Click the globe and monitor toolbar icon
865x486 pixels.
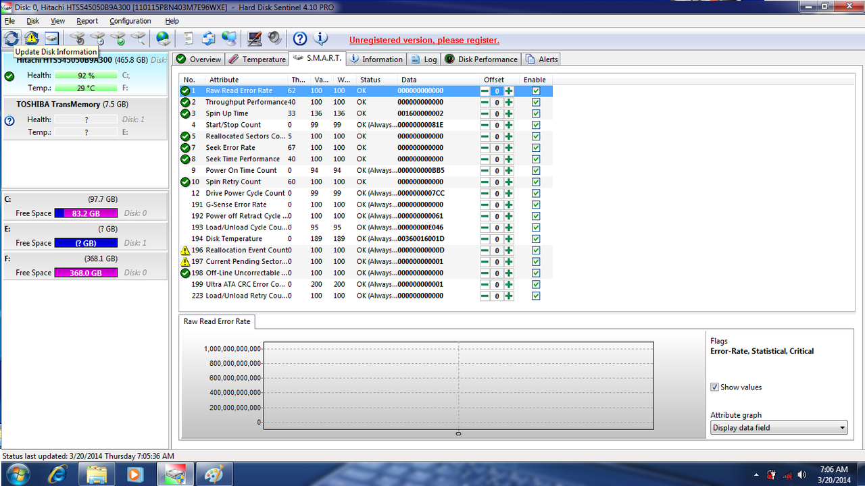pos(229,38)
